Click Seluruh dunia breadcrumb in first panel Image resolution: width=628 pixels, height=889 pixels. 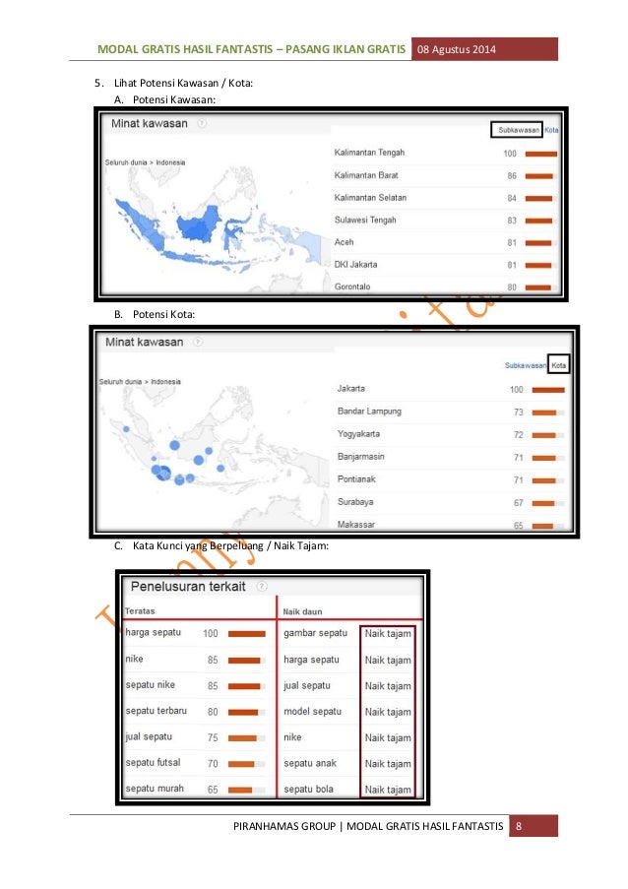coord(126,162)
